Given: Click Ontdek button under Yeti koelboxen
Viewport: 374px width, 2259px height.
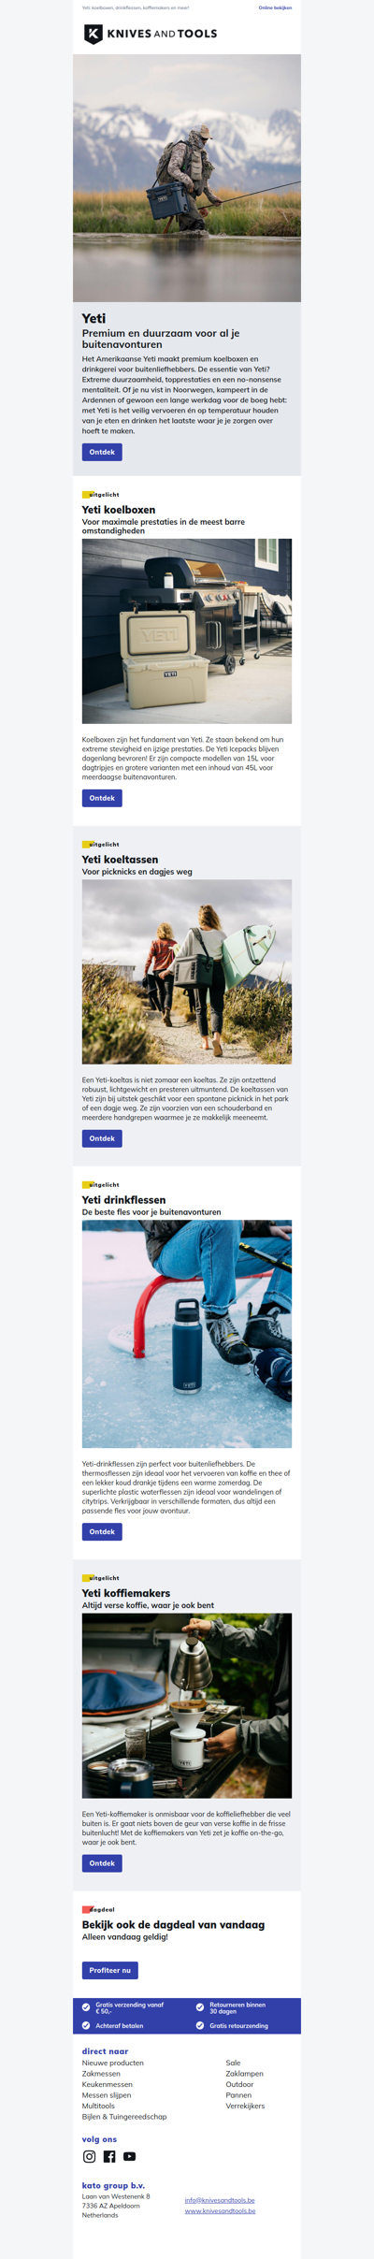Looking at the screenshot, I should pyautogui.click(x=102, y=798).
